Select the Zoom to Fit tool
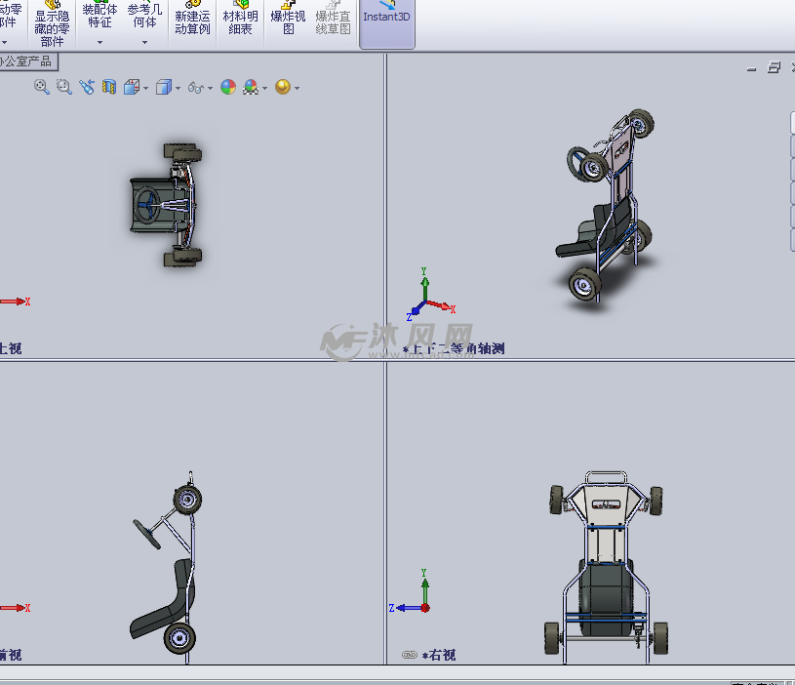Screen dimensions: 795x685 tap(41, 87)
